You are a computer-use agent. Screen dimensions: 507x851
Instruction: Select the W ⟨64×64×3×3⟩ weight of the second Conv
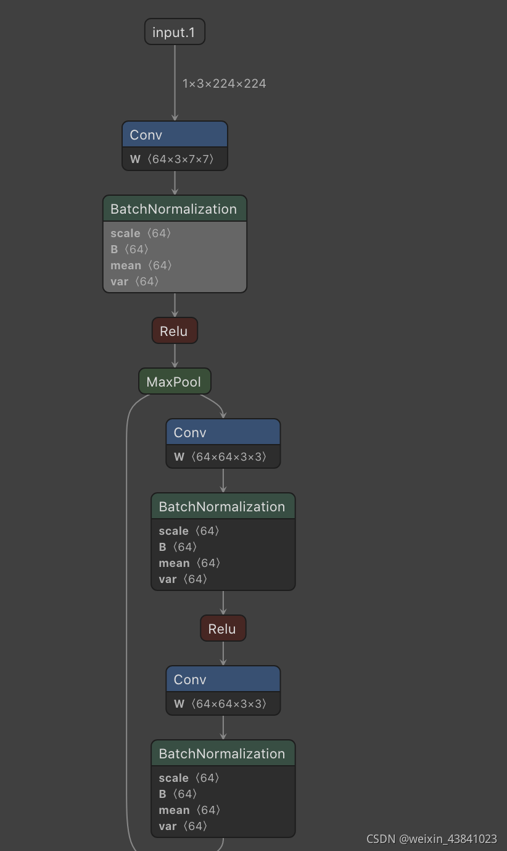(223, 456)
